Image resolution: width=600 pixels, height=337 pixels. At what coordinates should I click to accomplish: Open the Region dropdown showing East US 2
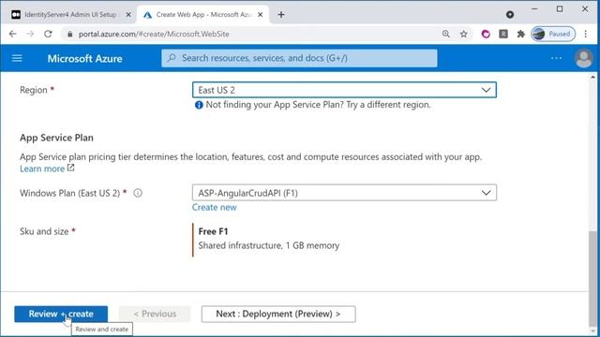(x=344, y=90)
